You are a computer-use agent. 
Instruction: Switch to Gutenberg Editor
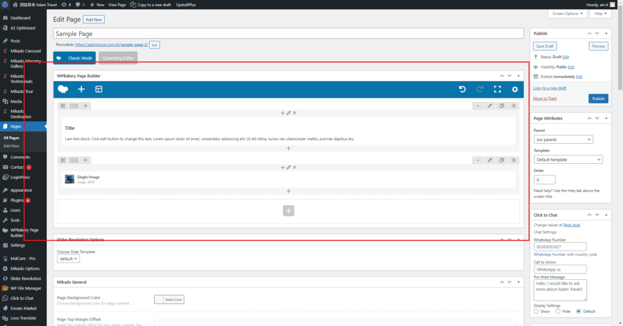118,58
